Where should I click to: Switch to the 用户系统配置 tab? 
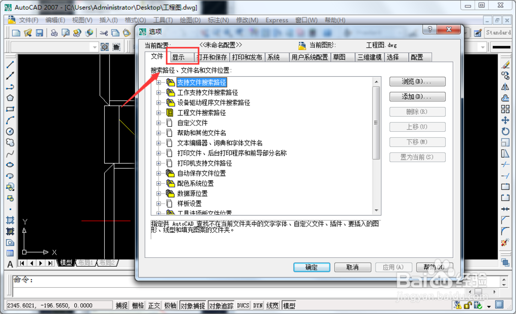(x=309, y=58)
